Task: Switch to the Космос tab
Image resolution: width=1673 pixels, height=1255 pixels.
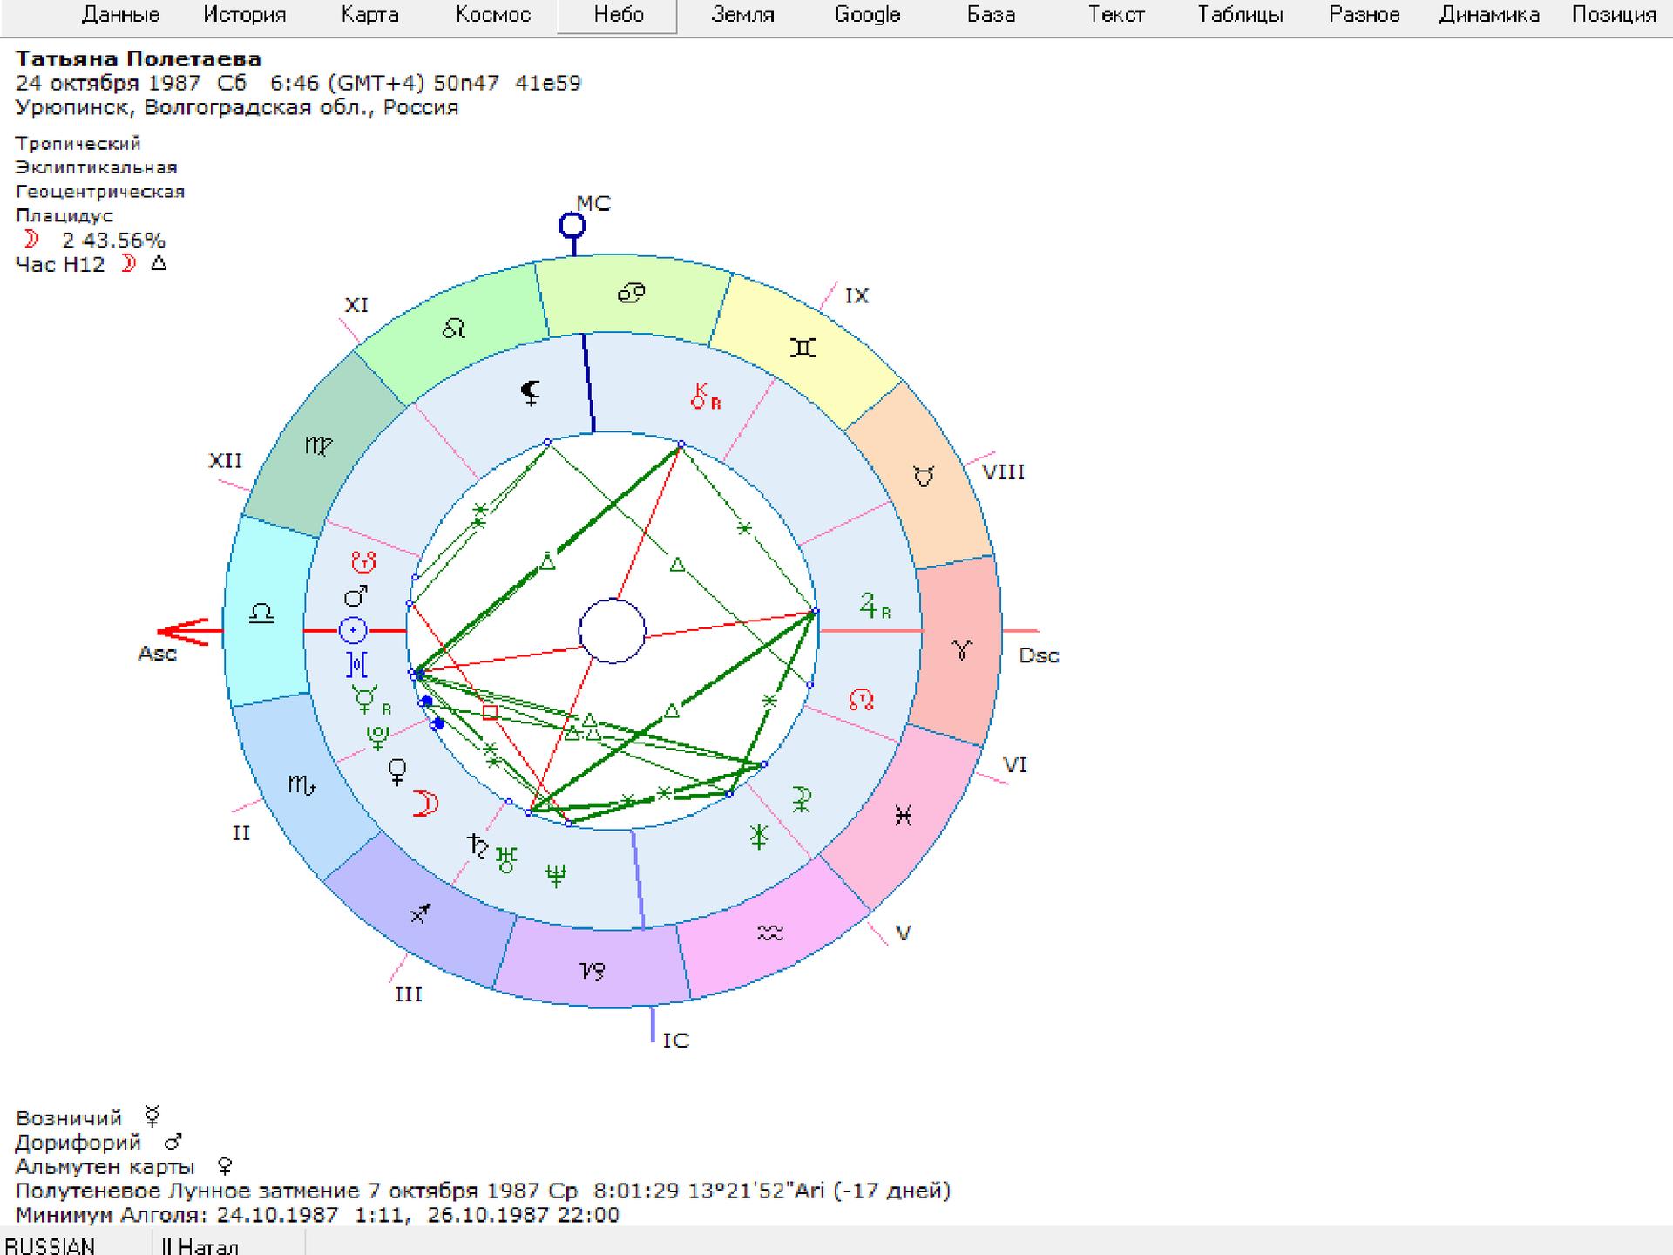Action: [x=493, y=15]
